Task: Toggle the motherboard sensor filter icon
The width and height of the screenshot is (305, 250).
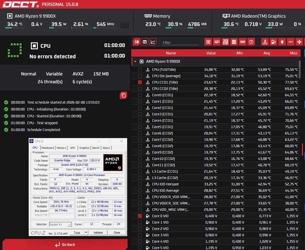Action: (226, 42)
